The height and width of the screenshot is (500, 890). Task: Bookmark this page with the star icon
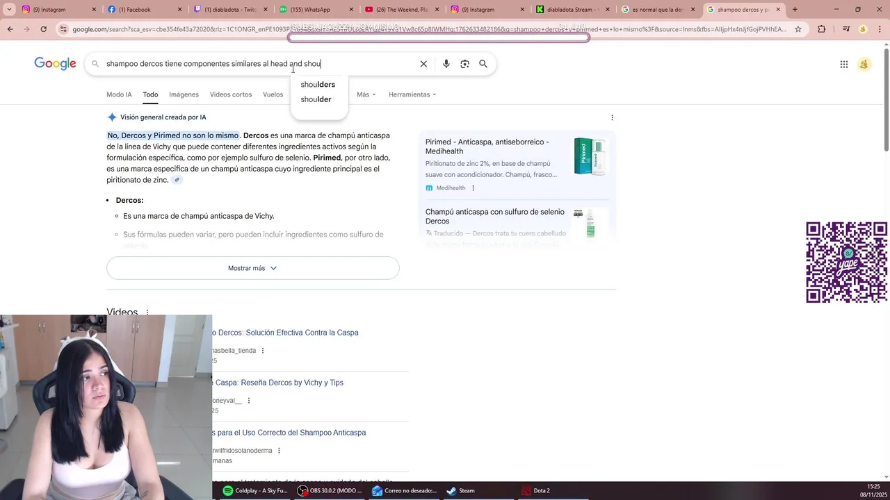798,29
